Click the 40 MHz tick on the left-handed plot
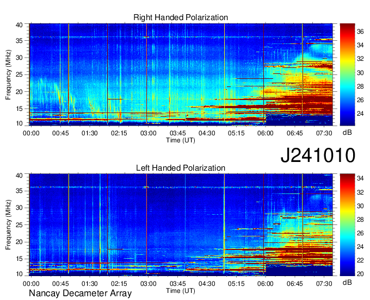This screenshot has height=300, width=370. coord(19,176)
